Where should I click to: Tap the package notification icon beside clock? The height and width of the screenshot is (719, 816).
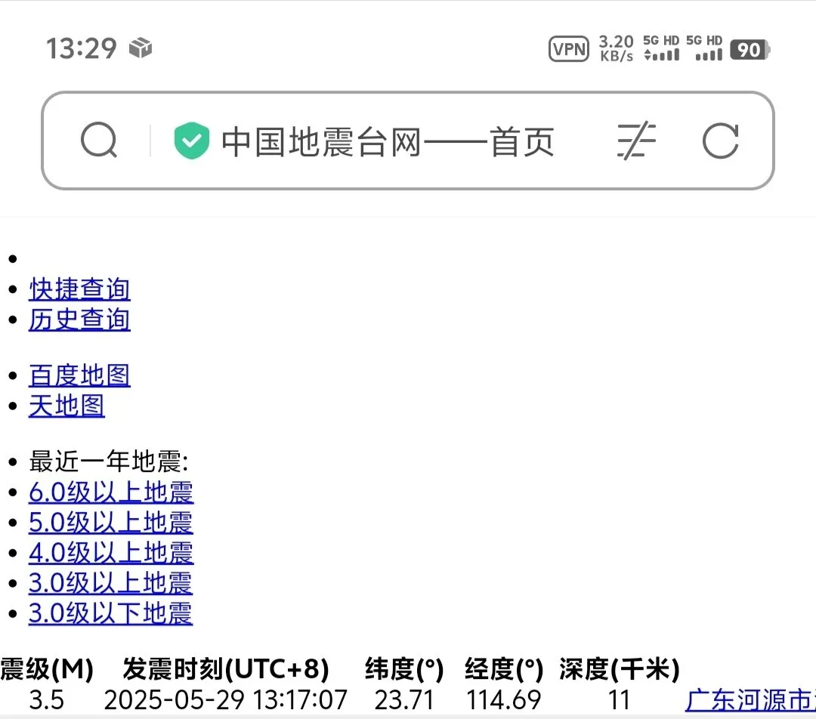click(x=141, y=48)
